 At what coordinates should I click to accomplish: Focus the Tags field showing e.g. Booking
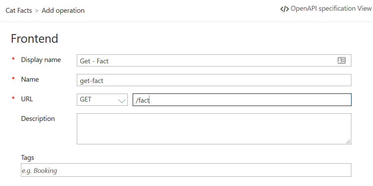pos(186,170)
